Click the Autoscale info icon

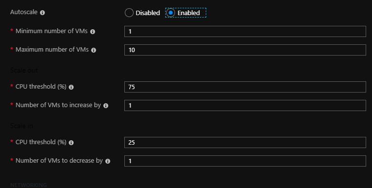tap(42, 13)
